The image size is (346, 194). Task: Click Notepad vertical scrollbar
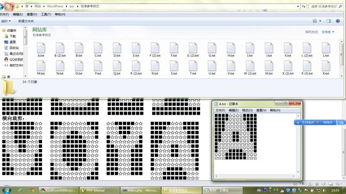[x=298, y=144]
